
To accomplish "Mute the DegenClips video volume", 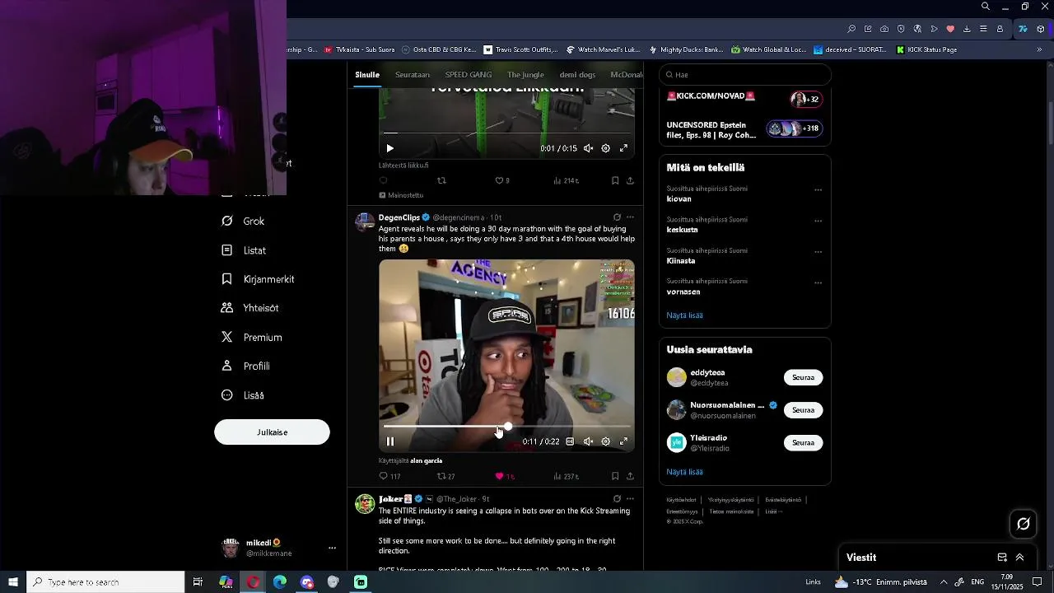I will (588, 441).
